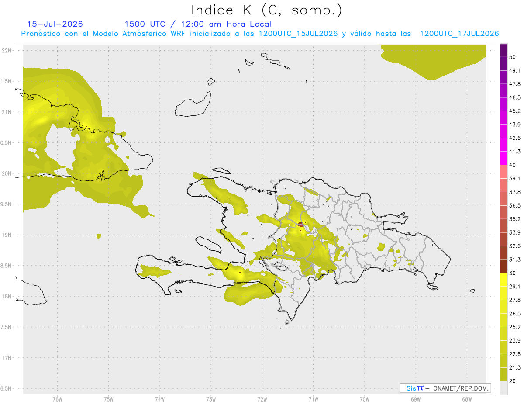Select the '30' color scale value

click(513, 273)
